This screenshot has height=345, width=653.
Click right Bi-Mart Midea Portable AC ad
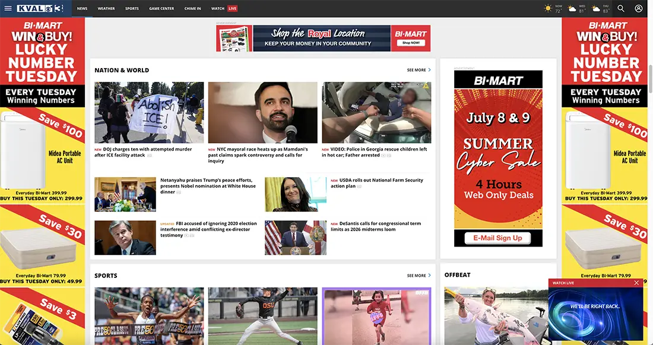[606, 156]
